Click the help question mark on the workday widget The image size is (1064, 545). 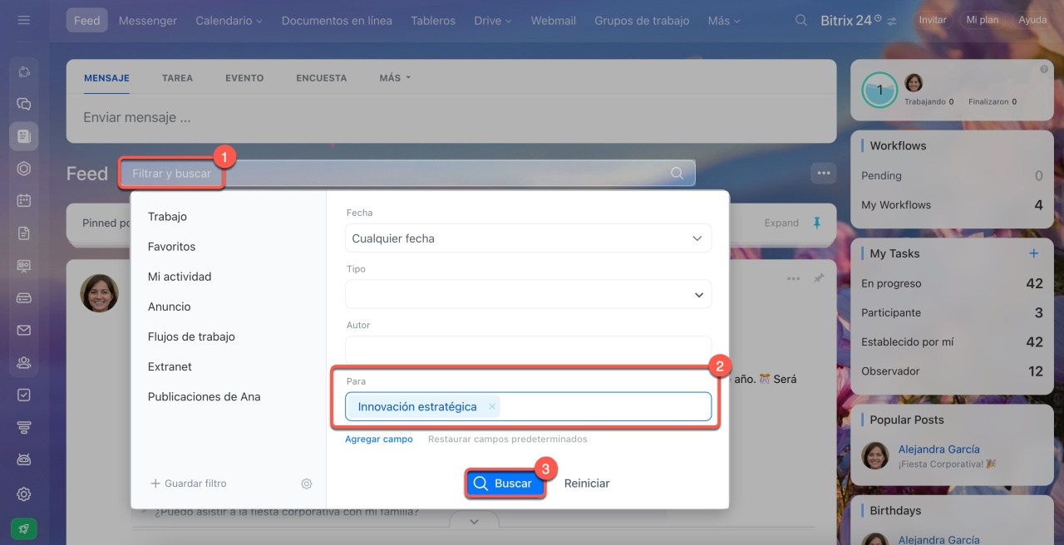pos(1044,69)
